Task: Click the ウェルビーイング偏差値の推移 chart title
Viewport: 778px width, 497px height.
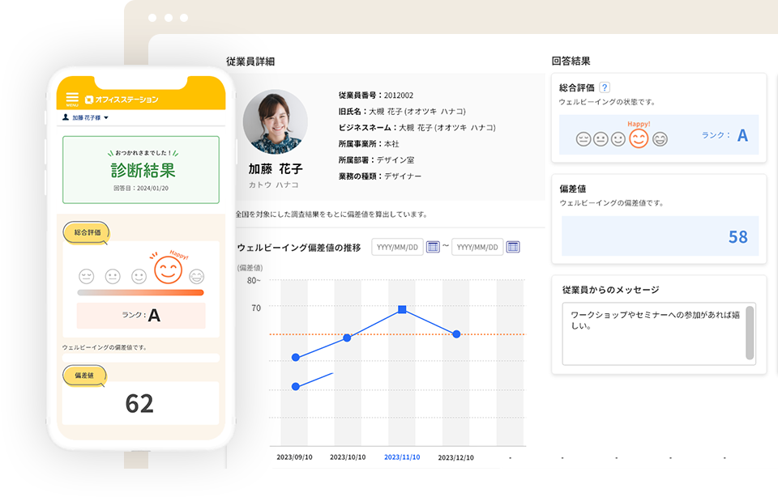Action: point(299,247)
